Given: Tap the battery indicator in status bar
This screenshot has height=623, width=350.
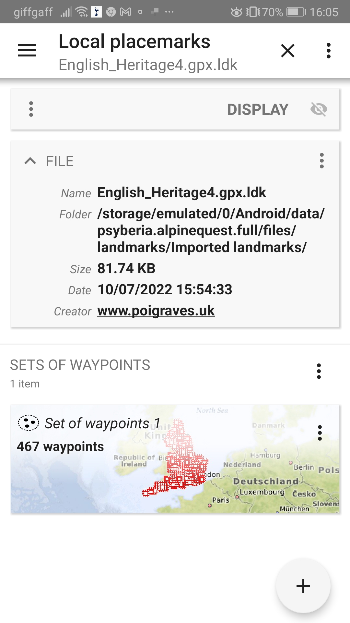Looking at the screenshot, I should pyautogui.click(x=296, y=12).
